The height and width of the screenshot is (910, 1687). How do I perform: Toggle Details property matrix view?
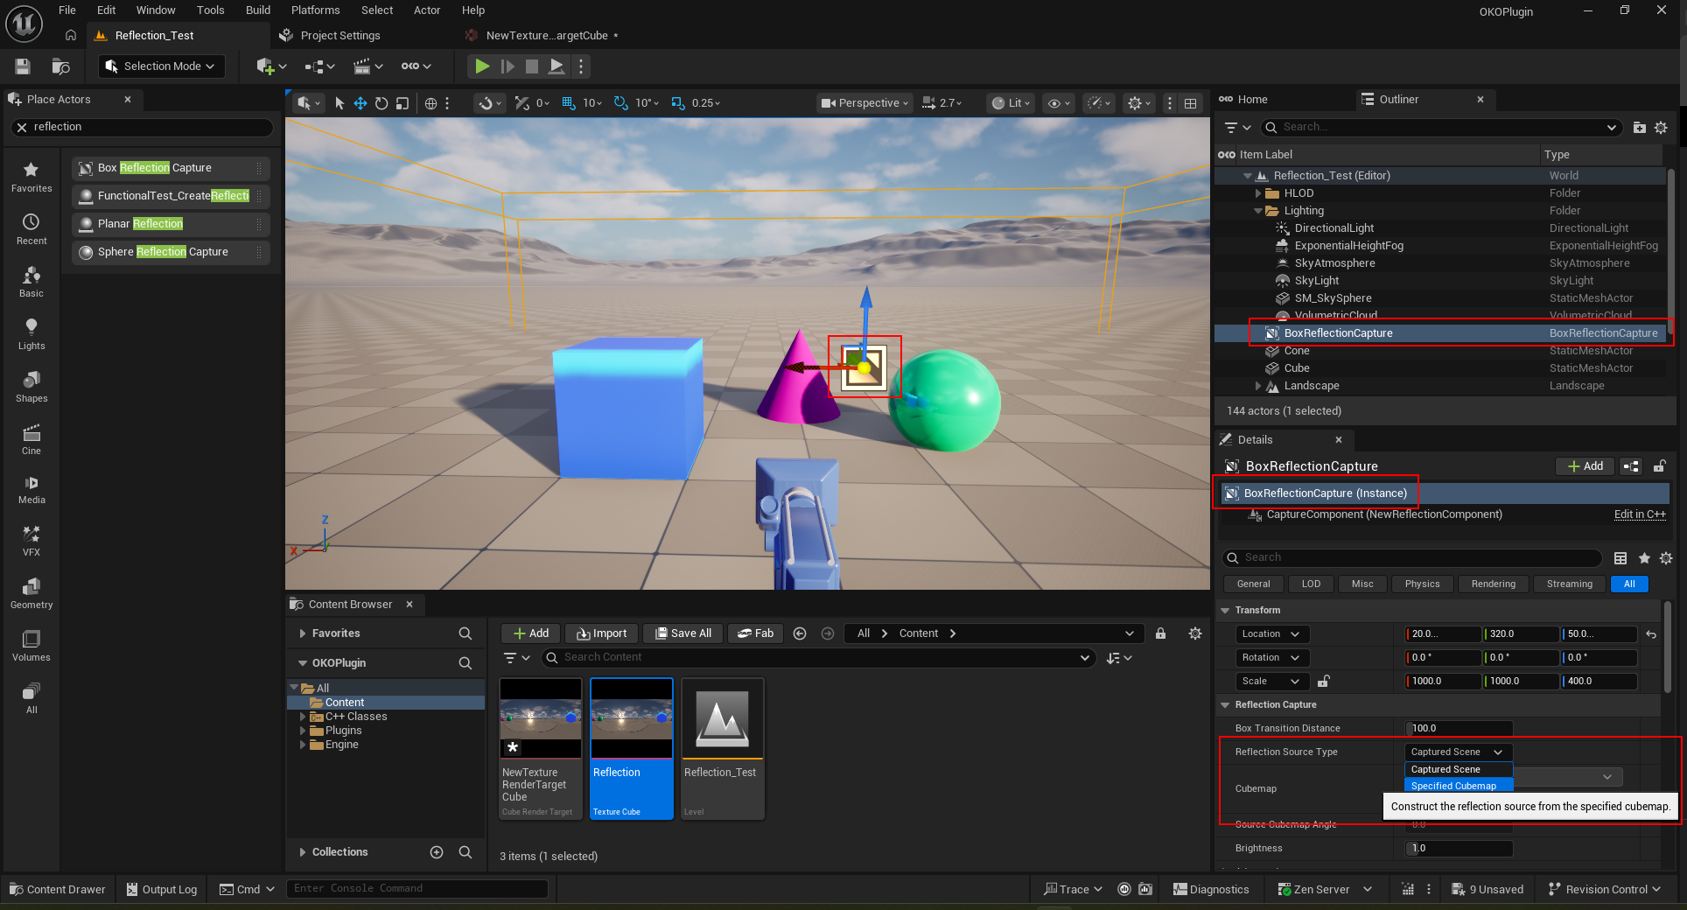[1620, 558]
